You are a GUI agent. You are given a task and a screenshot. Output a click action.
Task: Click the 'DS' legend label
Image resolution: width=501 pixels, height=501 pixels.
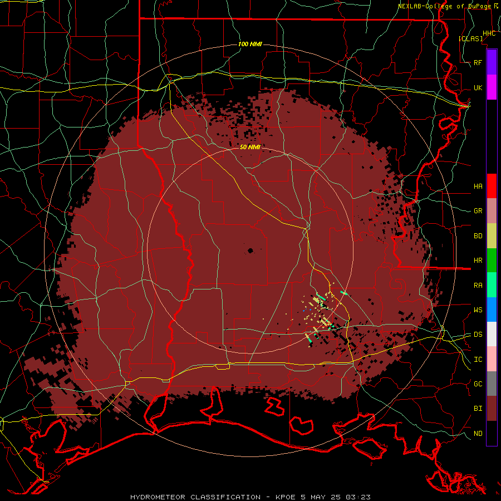tap(478, 335)
